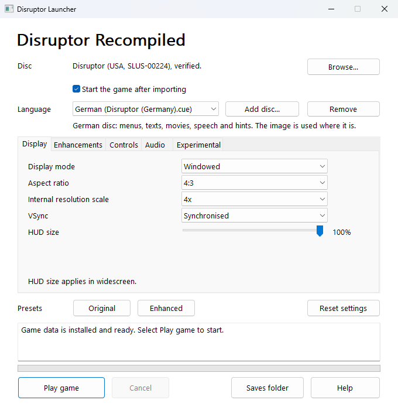
Task: Open the Aspect ratio dropdown
Action: coord(254,183)
